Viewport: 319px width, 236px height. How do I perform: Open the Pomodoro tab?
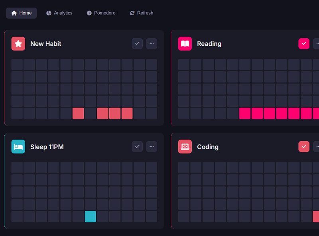[x=101, y=13]
